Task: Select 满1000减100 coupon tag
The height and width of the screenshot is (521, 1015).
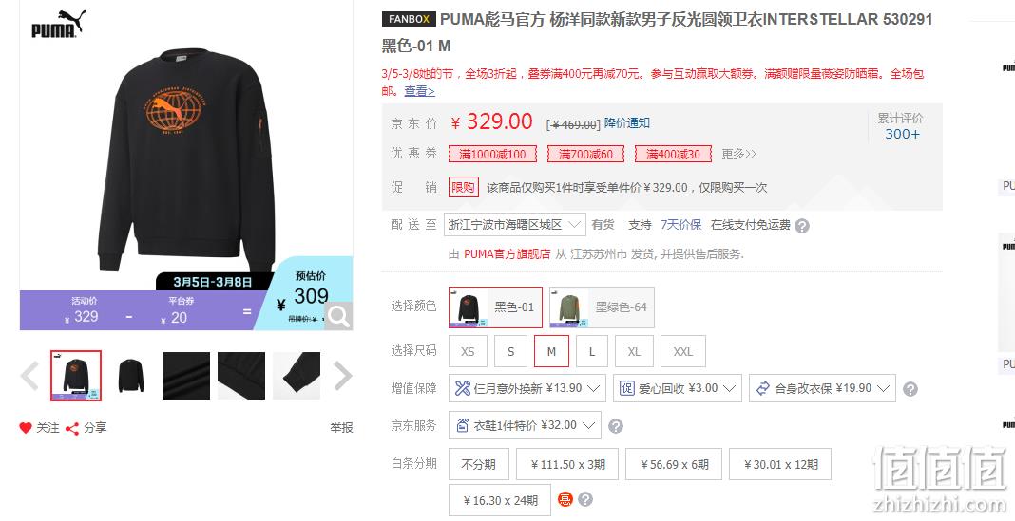Action: click(492, 154)
